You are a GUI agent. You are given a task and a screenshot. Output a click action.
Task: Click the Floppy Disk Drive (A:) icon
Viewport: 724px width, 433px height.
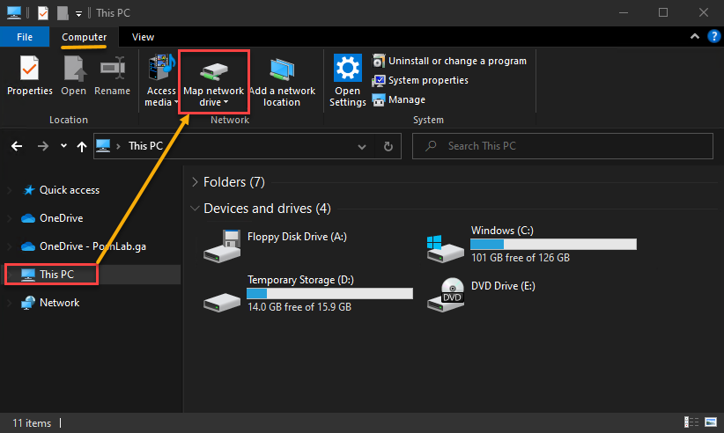223,246
